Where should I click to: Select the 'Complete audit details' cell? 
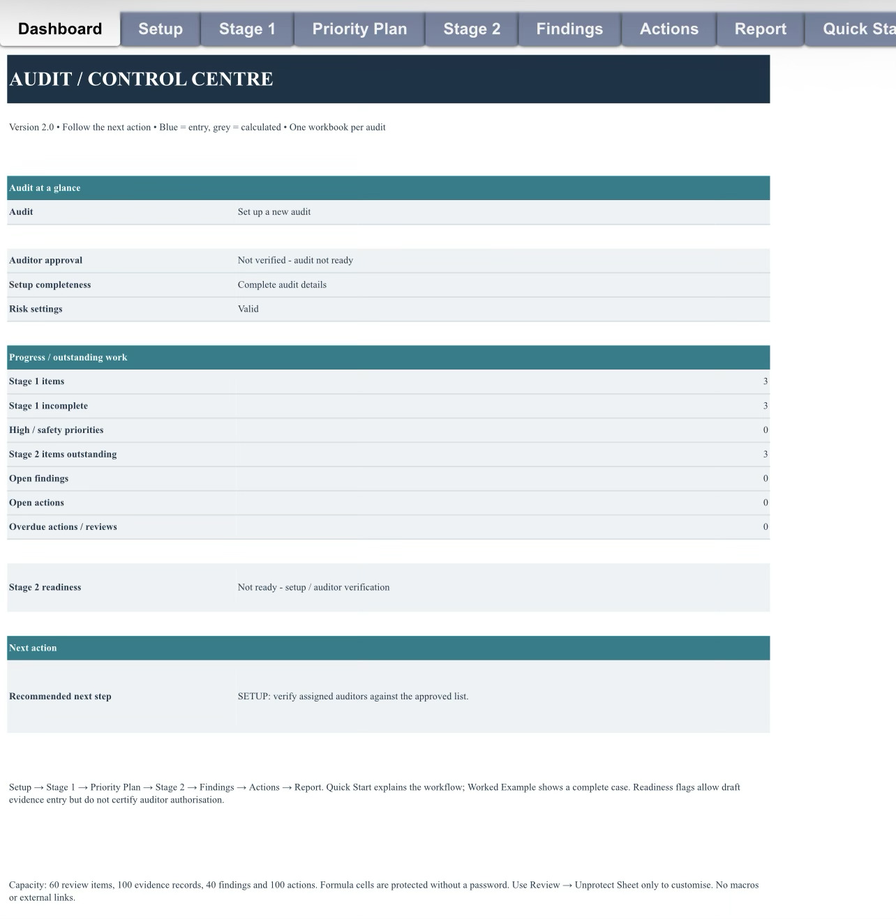(x=503, y=284)
